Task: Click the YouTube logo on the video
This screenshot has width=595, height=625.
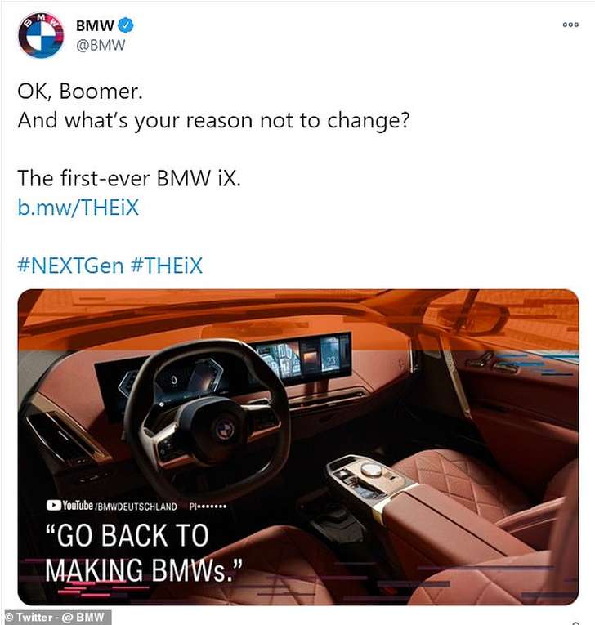Action: [x=69, y=506]
